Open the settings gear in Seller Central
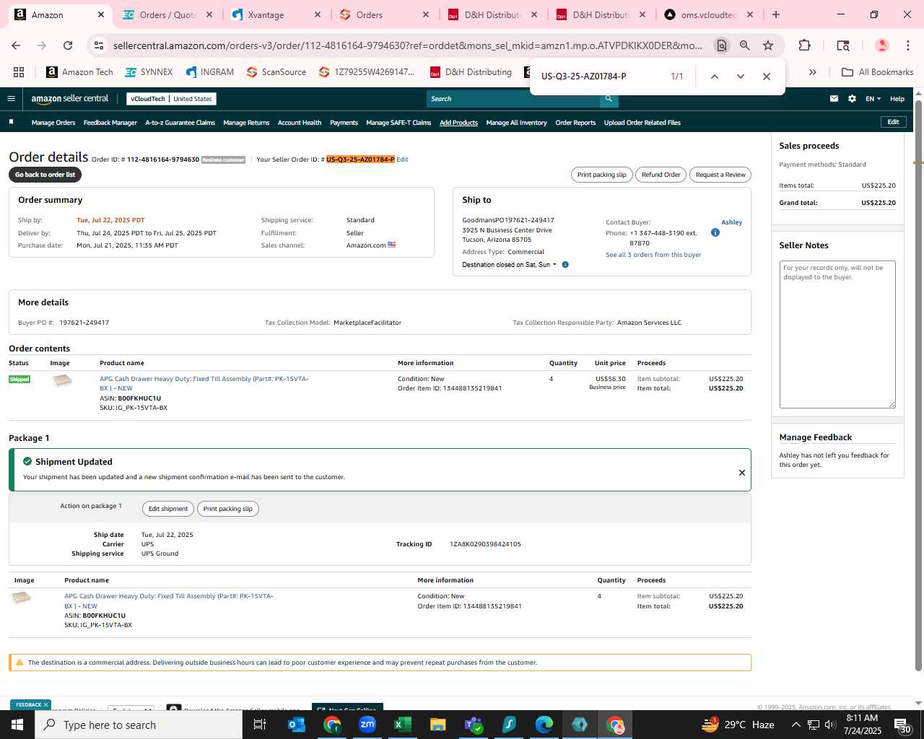 (x=852, y=99)
